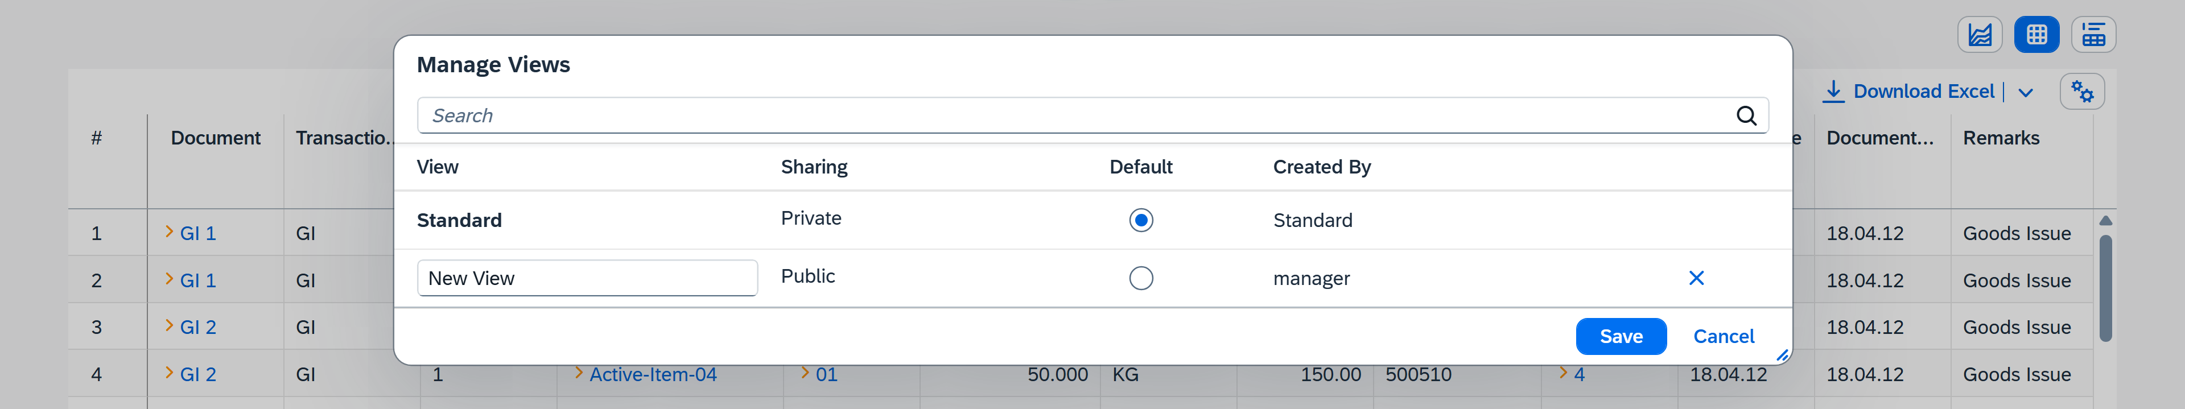This screenshot has height=409, width=2185.
Task: Expand Active-Item-04 item details
Action: [579, 373]
